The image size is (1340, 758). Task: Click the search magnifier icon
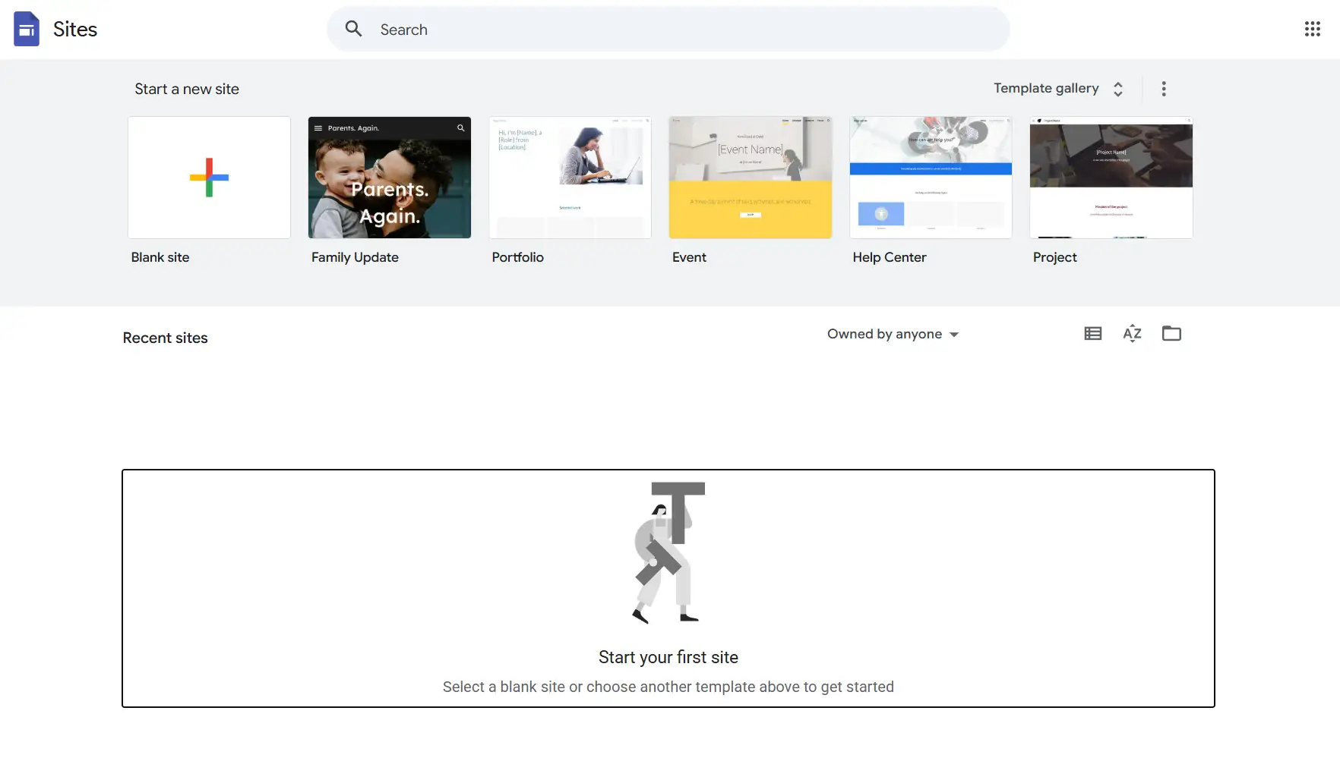point(353,29)
